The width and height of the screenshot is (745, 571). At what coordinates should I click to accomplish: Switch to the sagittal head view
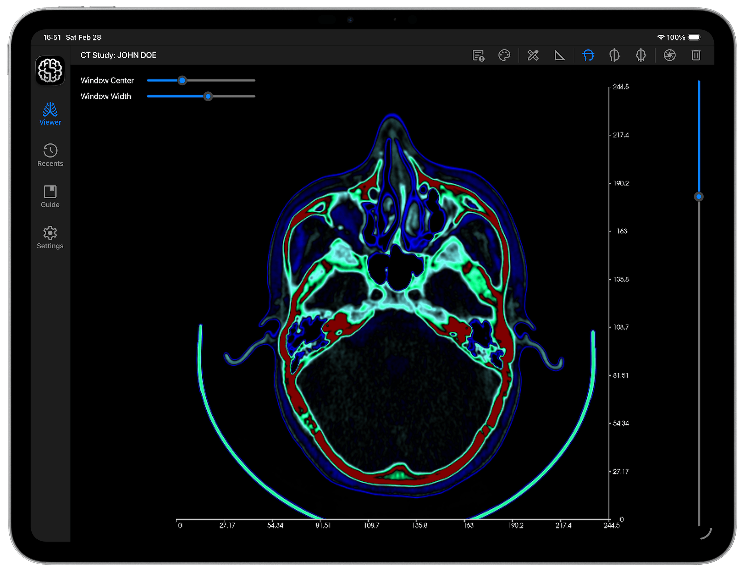click(614, 55)
